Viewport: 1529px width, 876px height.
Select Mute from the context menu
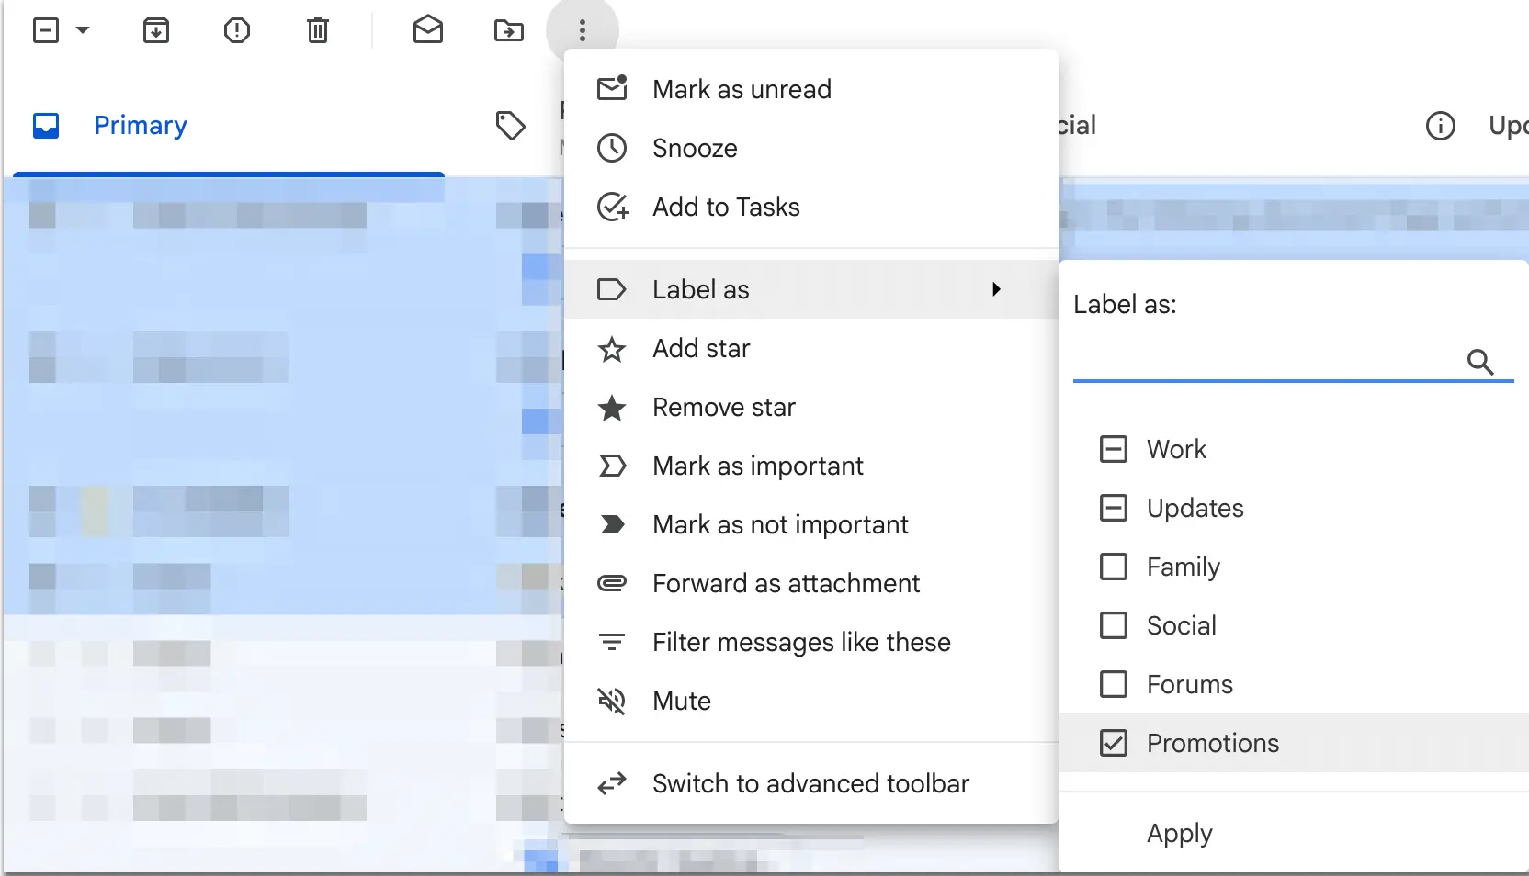point(681,701)
